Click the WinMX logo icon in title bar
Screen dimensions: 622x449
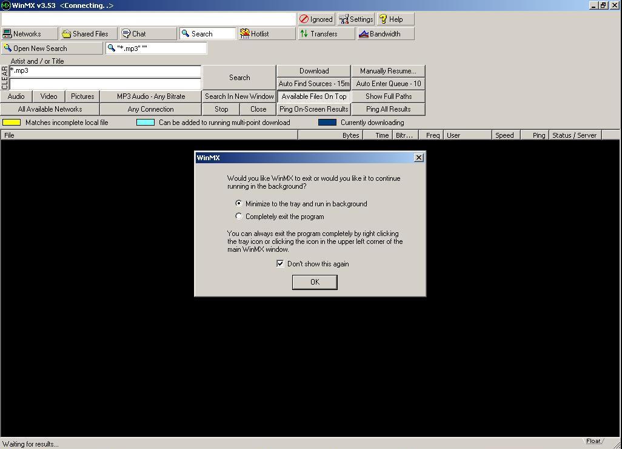[6, 5]
